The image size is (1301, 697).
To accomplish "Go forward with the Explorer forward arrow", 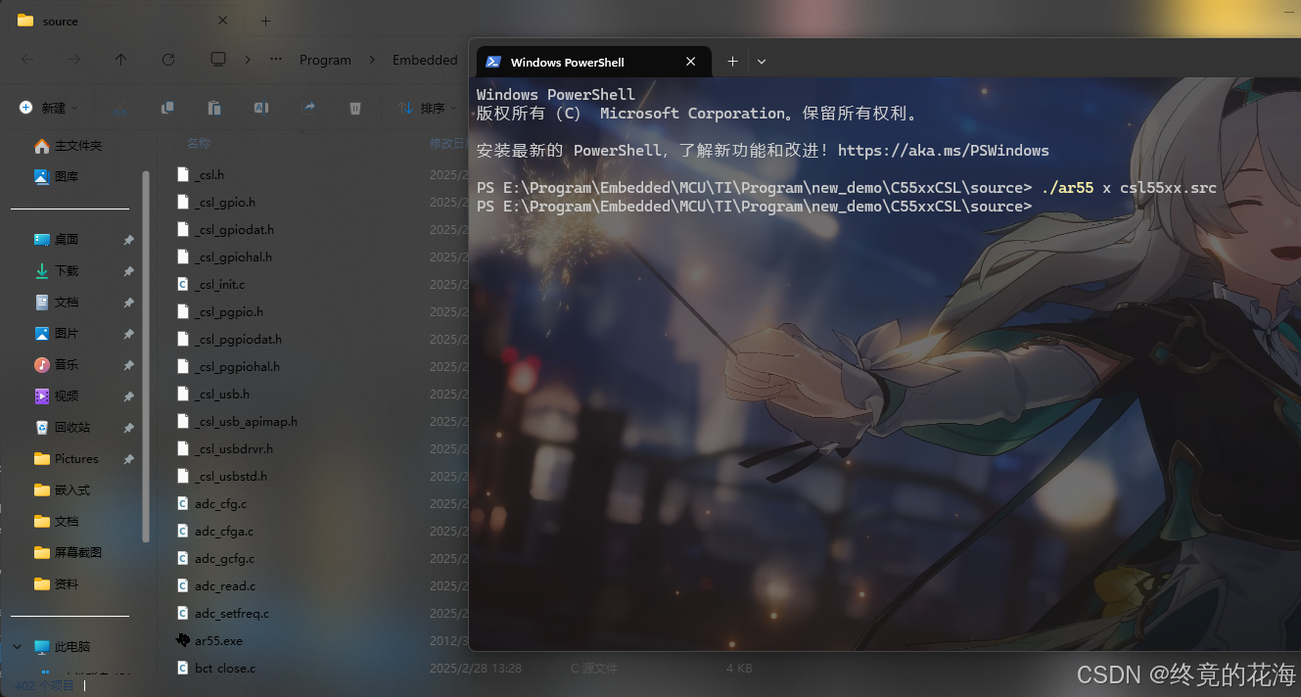I will tap(74, 60).
